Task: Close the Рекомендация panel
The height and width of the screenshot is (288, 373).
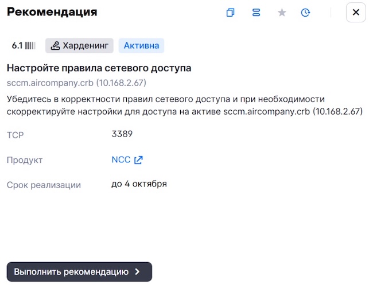Action: pos(356,13)
